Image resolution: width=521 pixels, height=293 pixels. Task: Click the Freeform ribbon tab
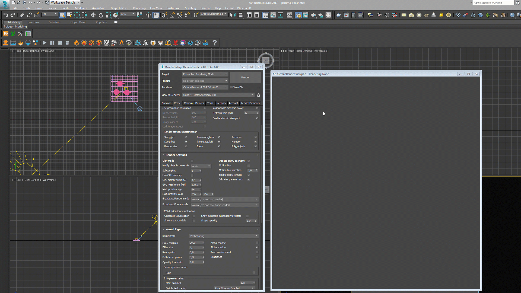(33, 22)
